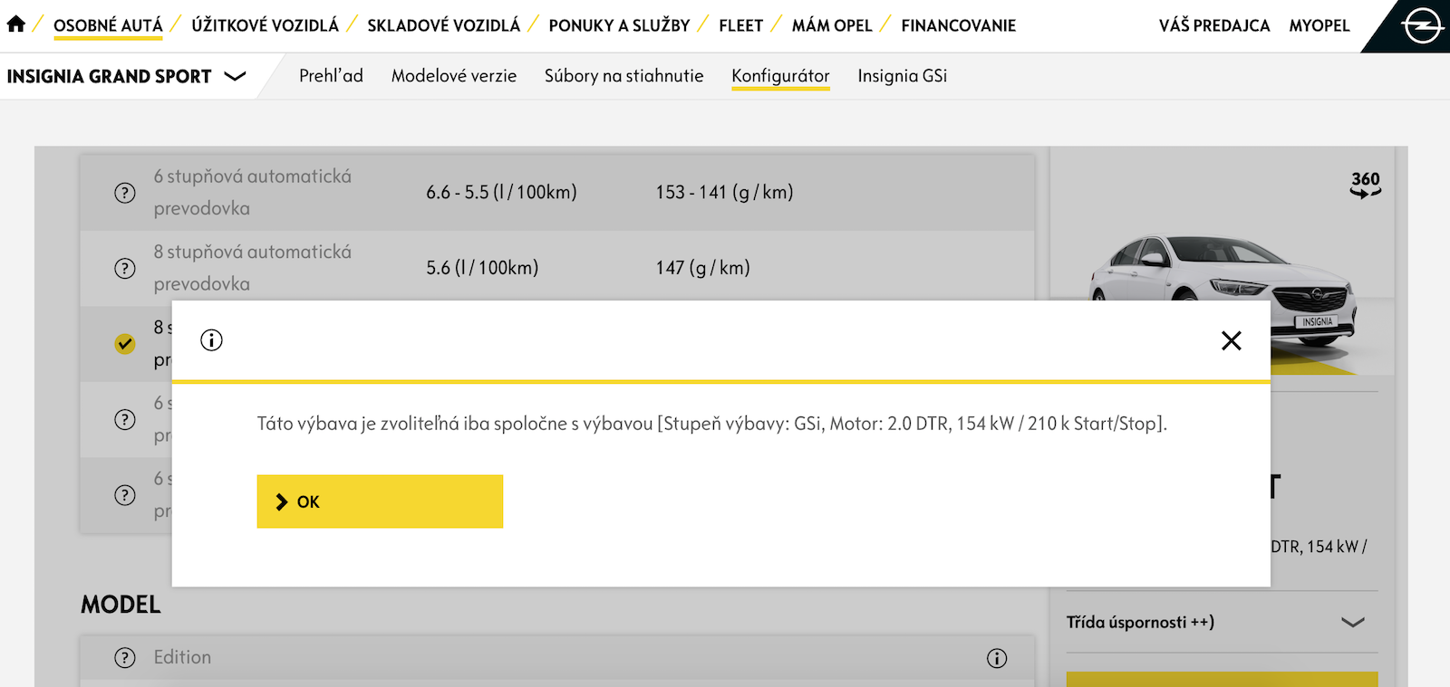Open Ponuky a služby menu
The image size is (1450, 687).
coord(619,25)
